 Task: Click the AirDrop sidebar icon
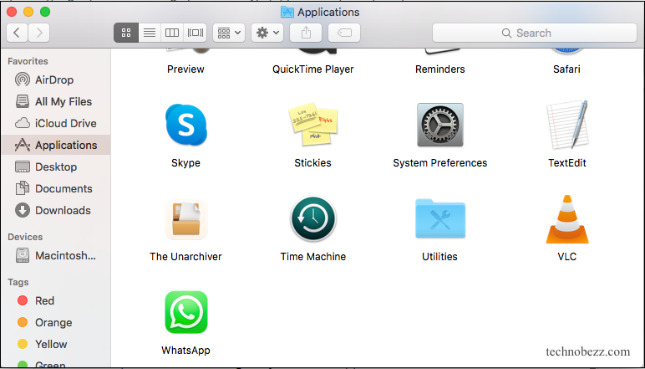click(23, 79)
